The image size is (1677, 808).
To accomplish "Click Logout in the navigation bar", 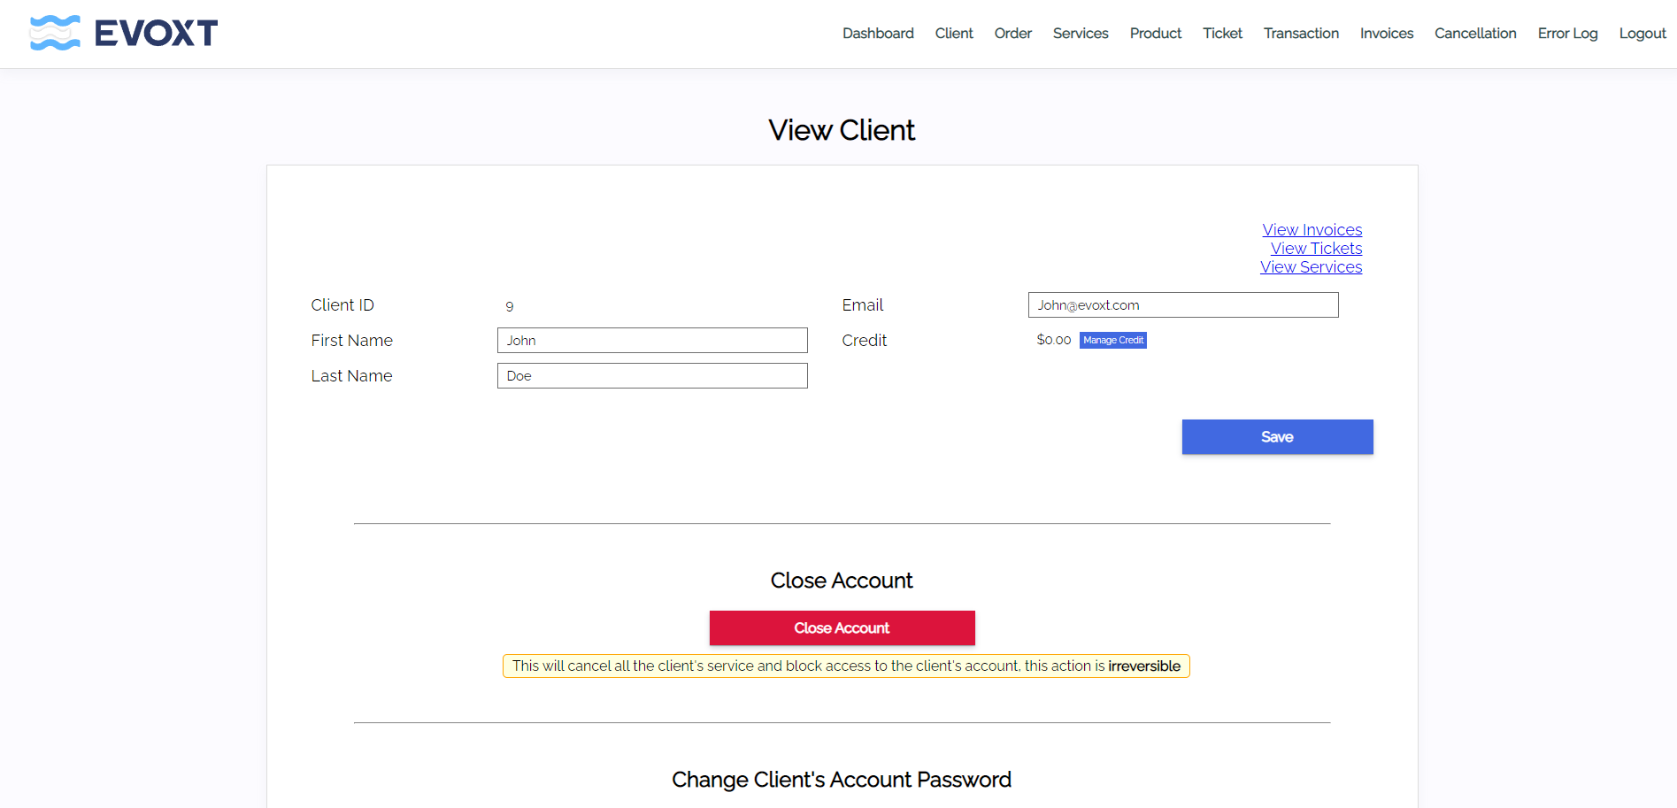I will pyautogui.click(x=1642, y=34).
